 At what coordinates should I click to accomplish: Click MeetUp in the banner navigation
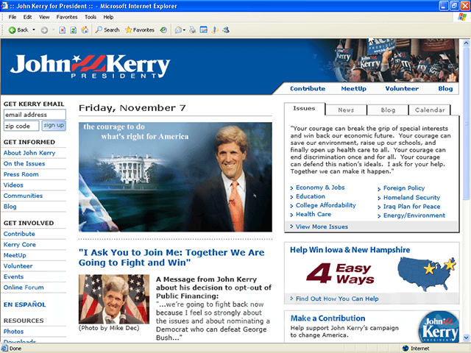(x=353, y=88)
